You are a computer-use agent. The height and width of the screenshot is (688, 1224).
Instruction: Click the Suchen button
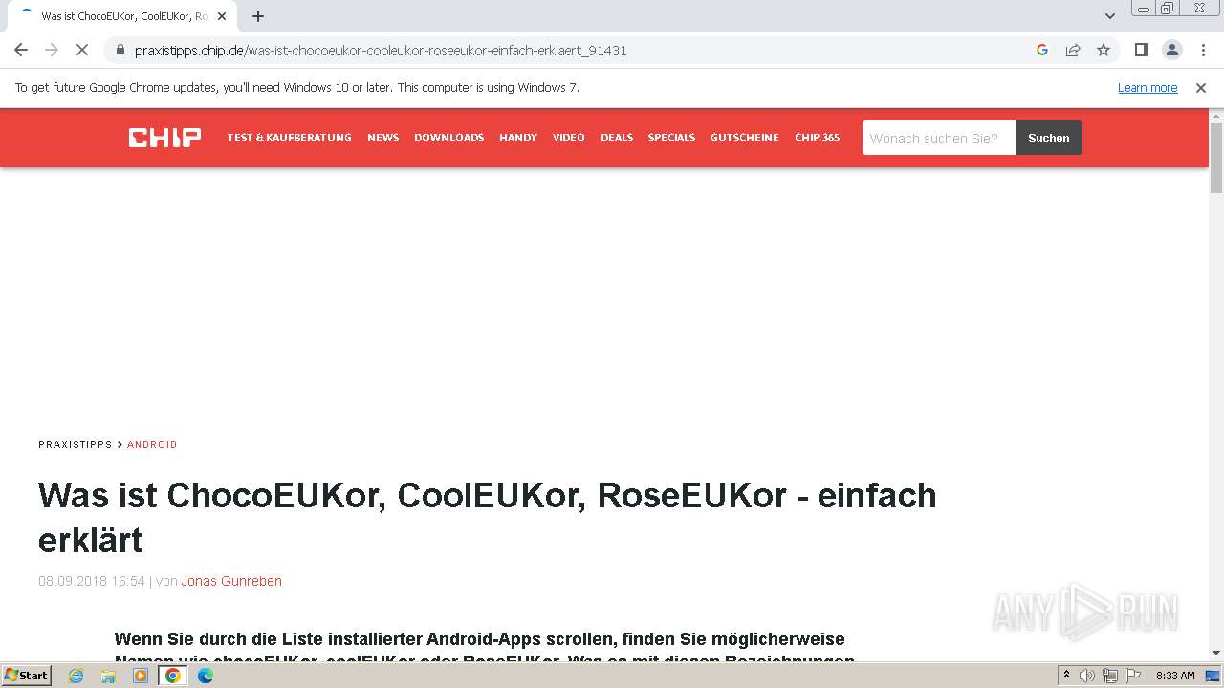point(1049,138)
